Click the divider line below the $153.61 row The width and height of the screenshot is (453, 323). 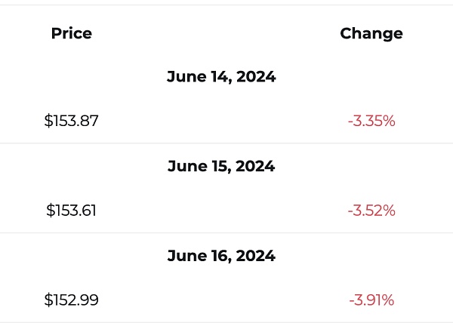pyautogui.click(x=226, y=232)
